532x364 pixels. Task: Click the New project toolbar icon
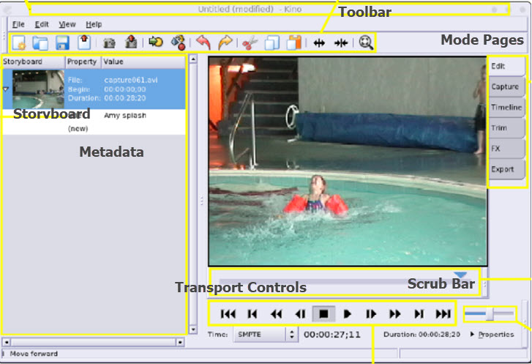point(19,43)
